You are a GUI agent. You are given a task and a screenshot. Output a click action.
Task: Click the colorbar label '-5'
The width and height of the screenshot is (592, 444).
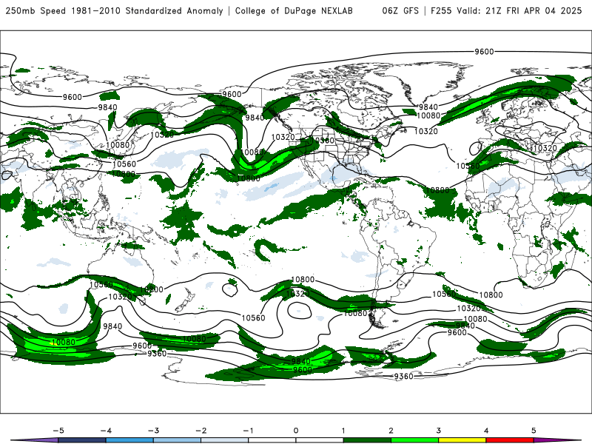click(58, 431)
